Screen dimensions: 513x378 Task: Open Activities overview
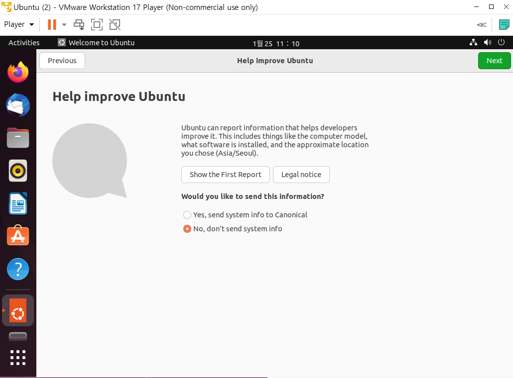coord(24,43)
